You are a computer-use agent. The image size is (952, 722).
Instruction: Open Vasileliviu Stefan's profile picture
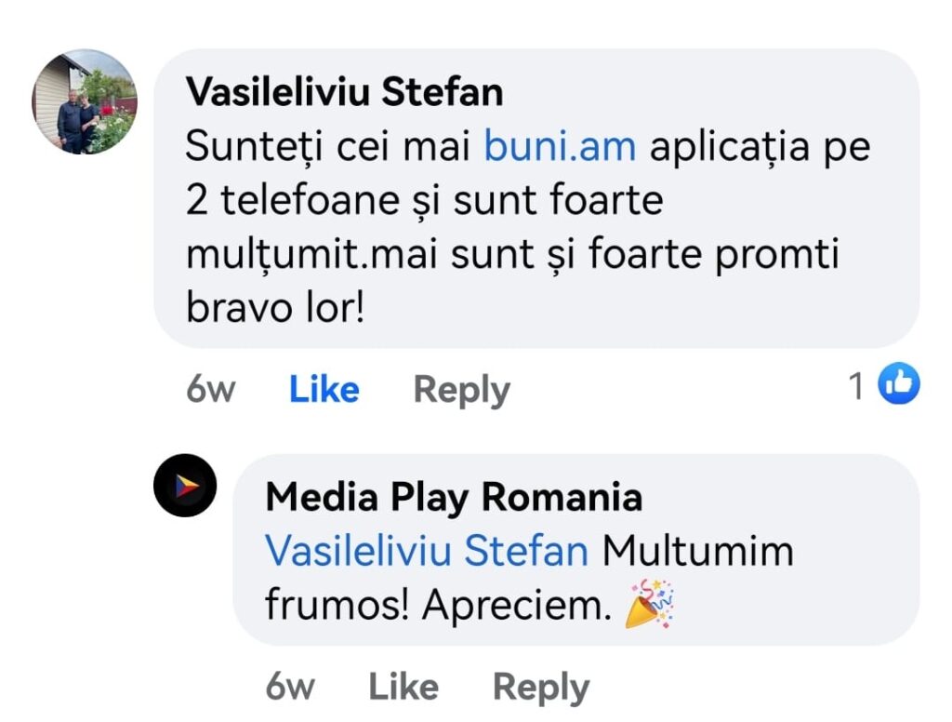point(85,101)
